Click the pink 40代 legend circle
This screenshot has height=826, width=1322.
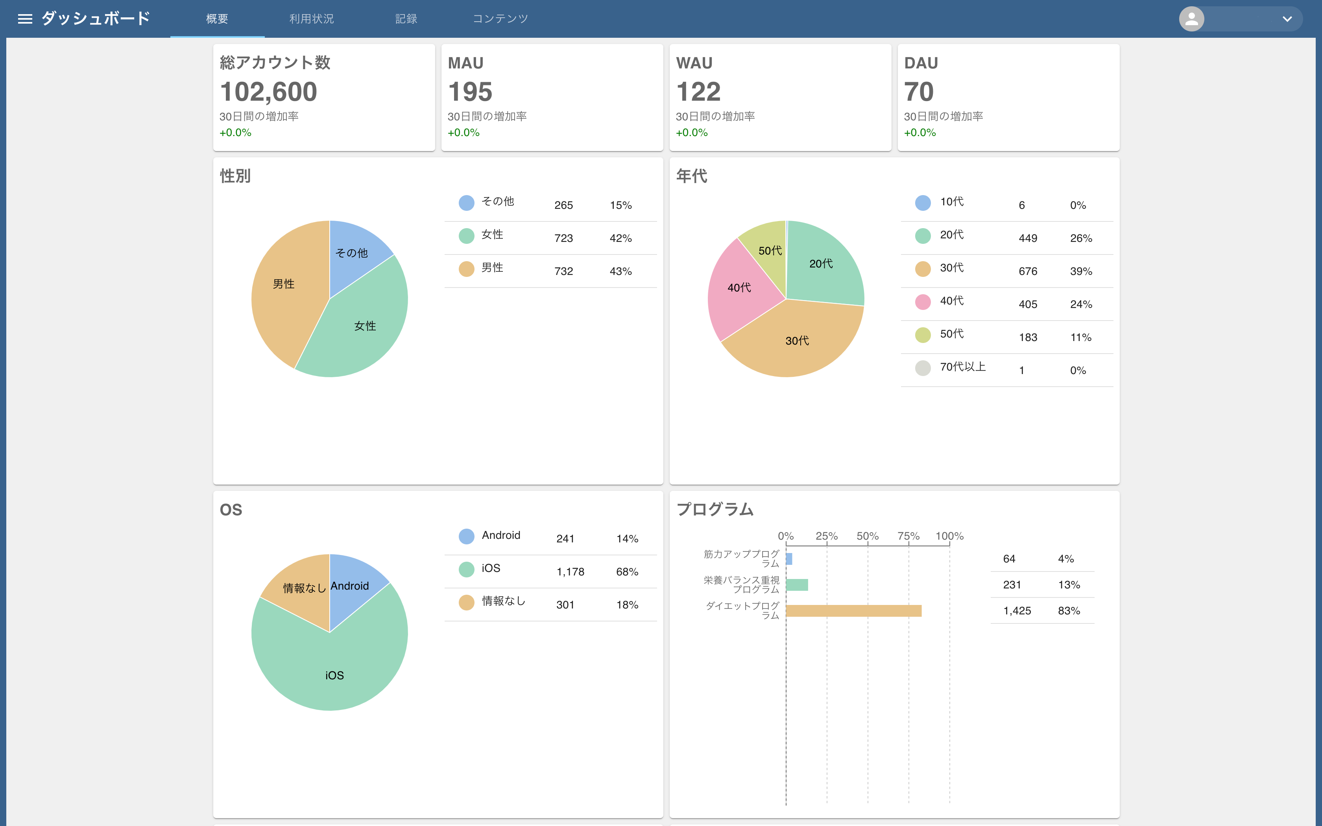coord(923,302)
